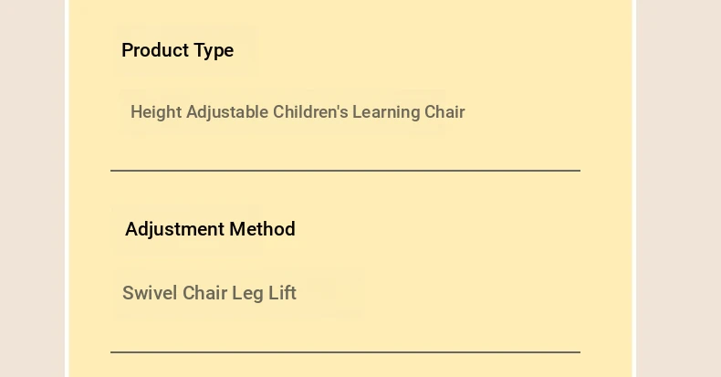Click the word Adjustment in the heading
This screenshot has width=721, height=377.
pos(174,229)
